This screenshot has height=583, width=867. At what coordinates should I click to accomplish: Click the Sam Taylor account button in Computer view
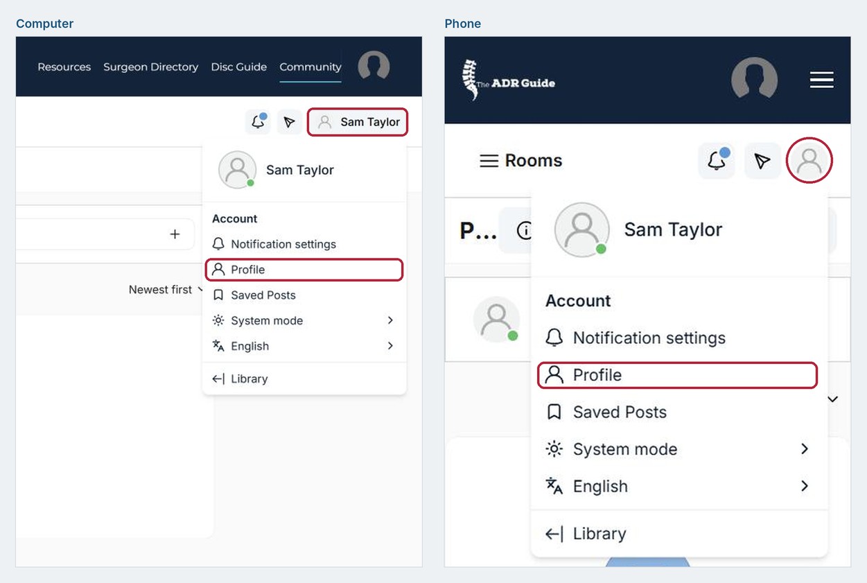[358, 122]
